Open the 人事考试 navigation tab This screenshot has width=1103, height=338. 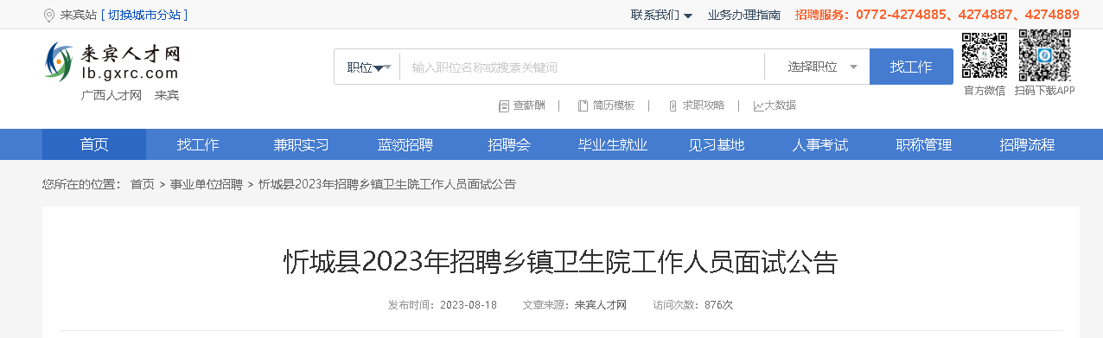pyautogui.click(x=820, y=144)
